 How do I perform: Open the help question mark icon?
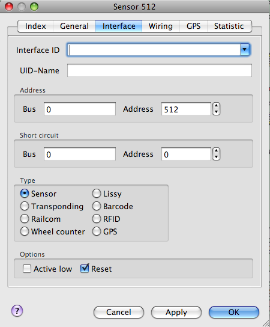(x=17, y=311)
